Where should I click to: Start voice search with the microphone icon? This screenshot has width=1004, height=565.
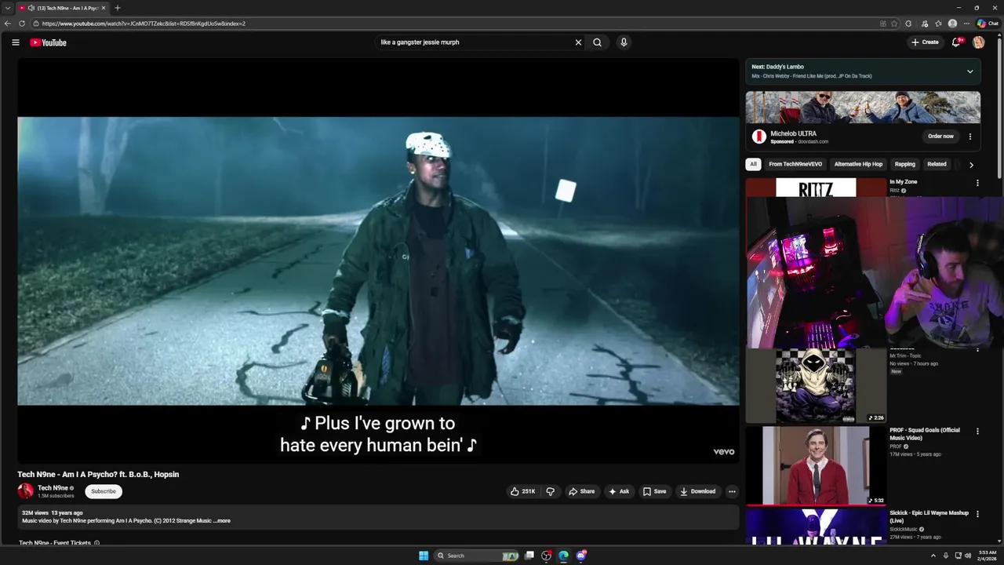624,42
